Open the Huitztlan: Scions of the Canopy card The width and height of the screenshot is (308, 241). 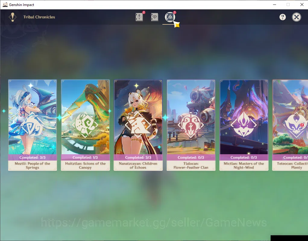tap(85, 125)
